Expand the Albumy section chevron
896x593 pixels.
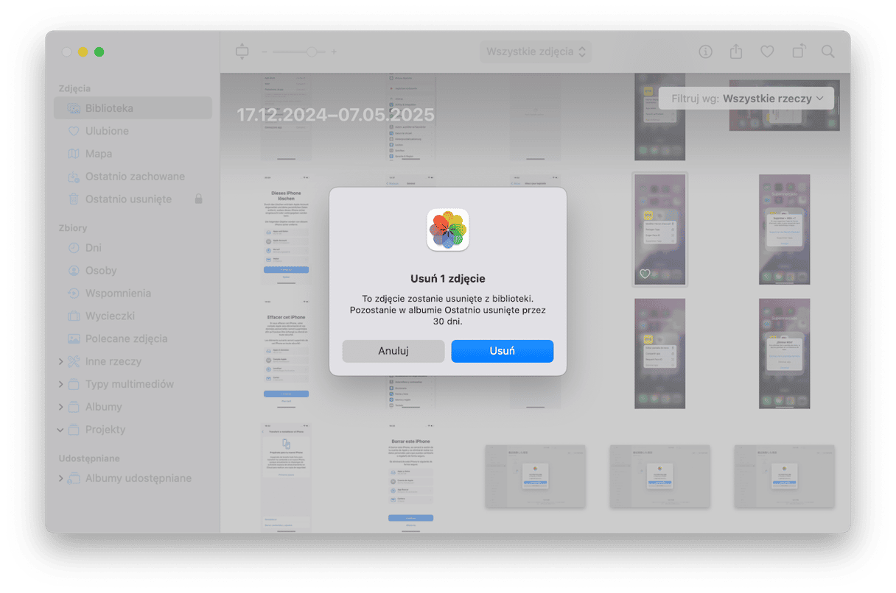point(60,407)
